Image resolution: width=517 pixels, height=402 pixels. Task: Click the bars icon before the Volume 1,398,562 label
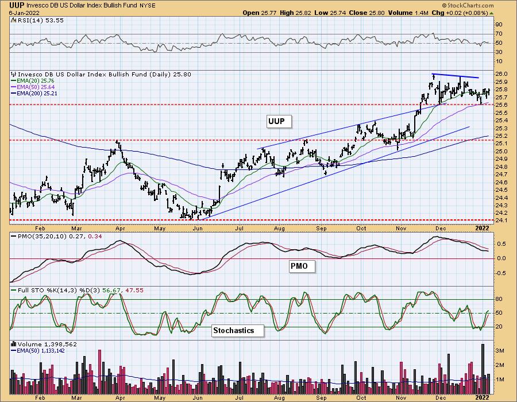[14, 344]
